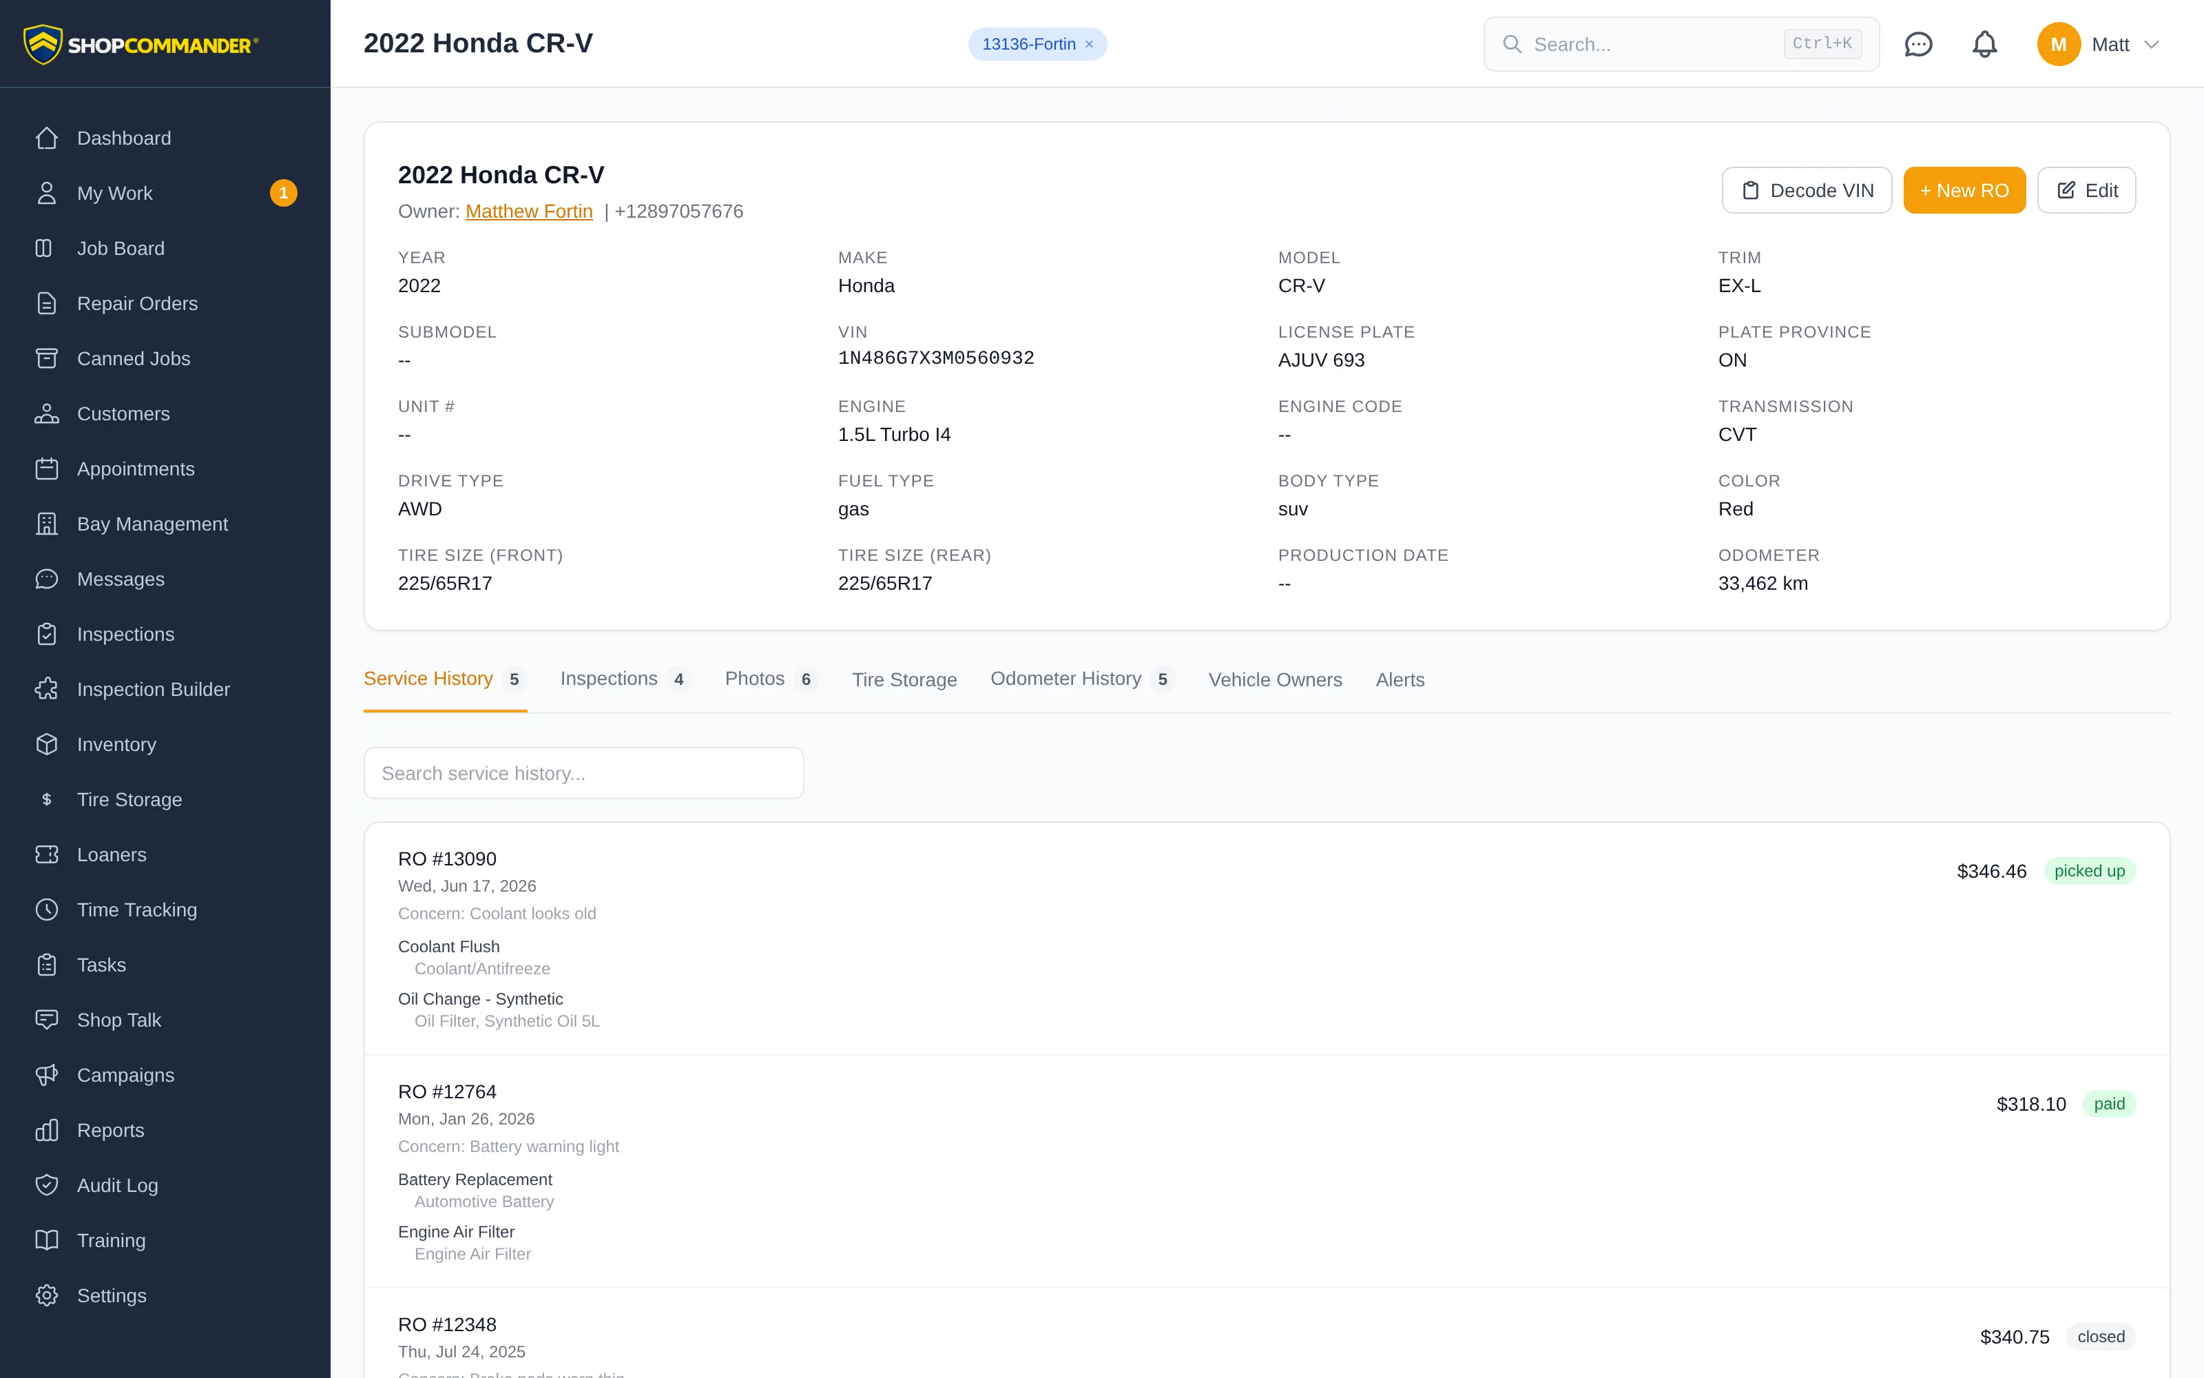Image resolution: width=2204 pixels, height=1378 pixels.
Task: Click the Battery Replacement job line
Action: pyautogui.click(x=475, y=1180)
